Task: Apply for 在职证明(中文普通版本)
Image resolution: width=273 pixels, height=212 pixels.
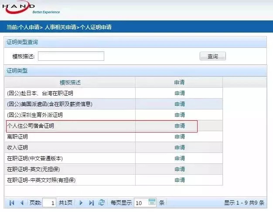Action: point(179,158)
